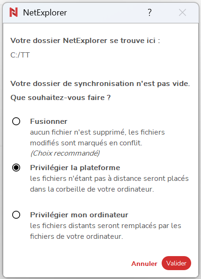Select the Fusionner radio button
201x279 pixels.
(16, 122)
